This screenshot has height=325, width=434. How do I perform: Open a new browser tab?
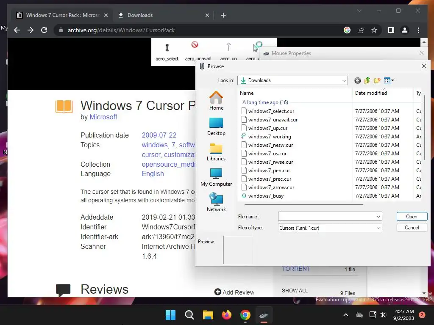(223, 15)
